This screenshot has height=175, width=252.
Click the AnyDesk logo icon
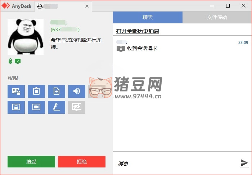(5, 6)
